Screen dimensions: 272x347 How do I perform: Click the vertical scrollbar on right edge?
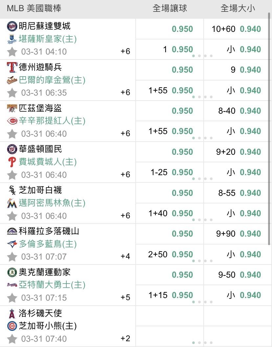pyautogui.click(x=269, y=131)
